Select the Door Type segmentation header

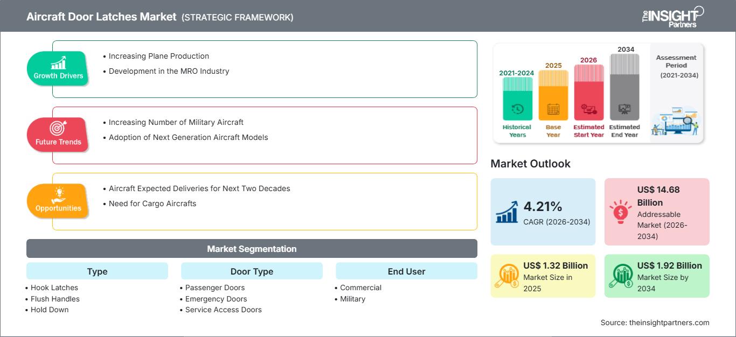[x=252, y=271]
